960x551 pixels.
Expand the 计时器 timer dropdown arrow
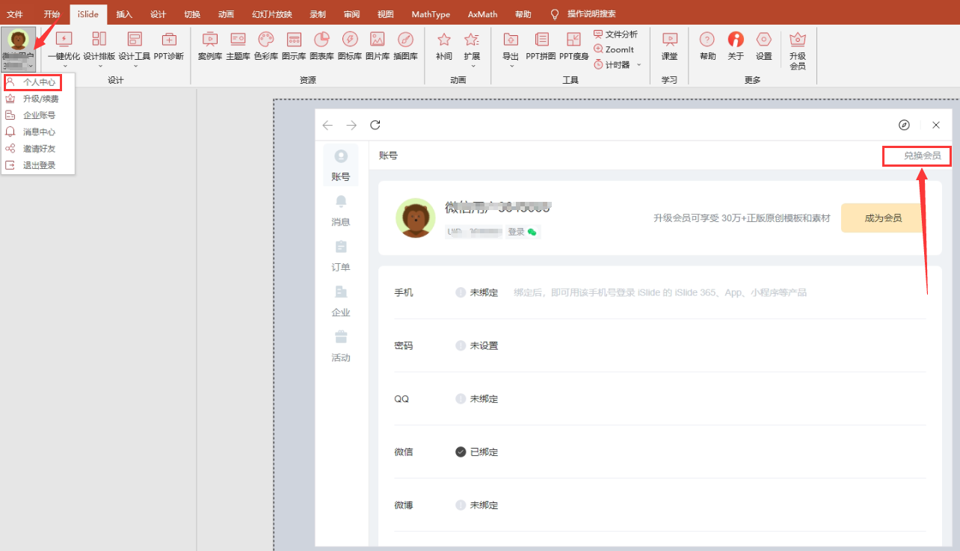[x=639, y=65]
